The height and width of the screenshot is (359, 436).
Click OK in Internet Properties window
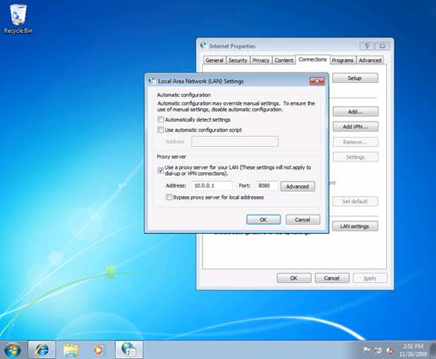(x=294, y=278)
